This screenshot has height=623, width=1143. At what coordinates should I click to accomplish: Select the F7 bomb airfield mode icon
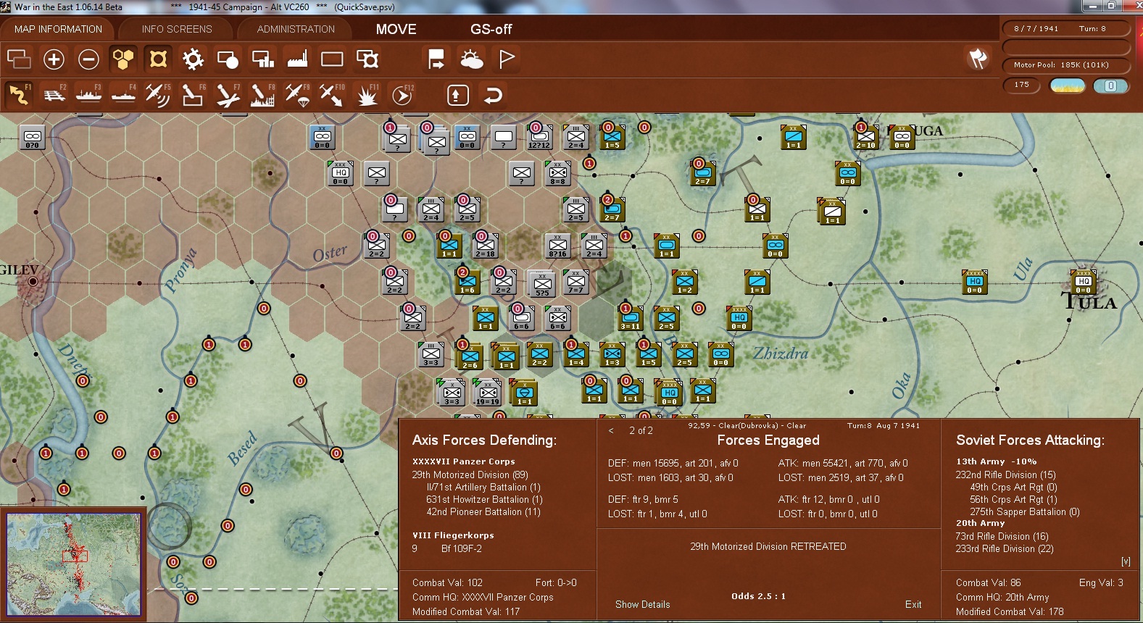[228, 95]
